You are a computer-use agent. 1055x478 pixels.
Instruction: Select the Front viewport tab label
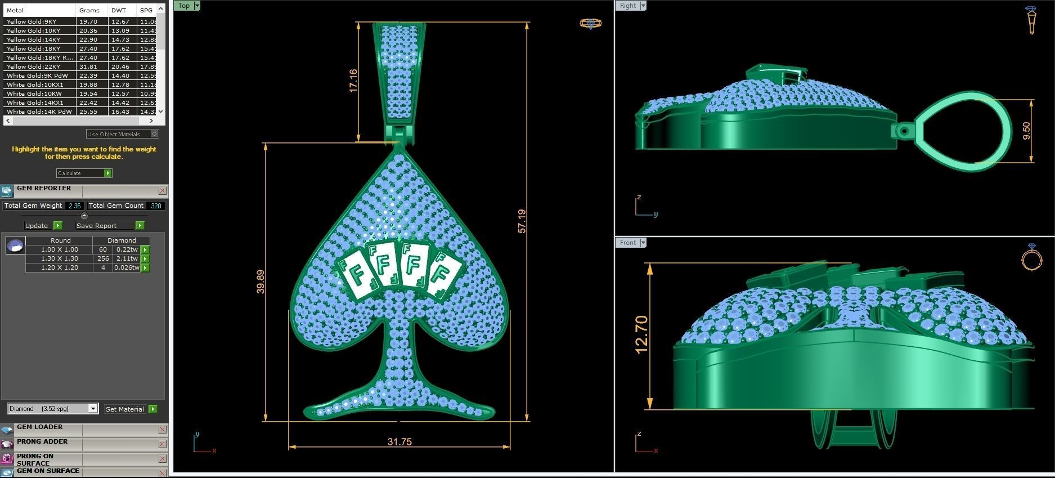627,243
